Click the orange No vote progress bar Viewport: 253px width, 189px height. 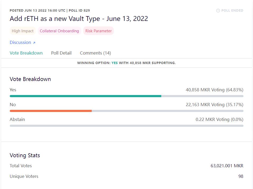click(x=51, y=111)
